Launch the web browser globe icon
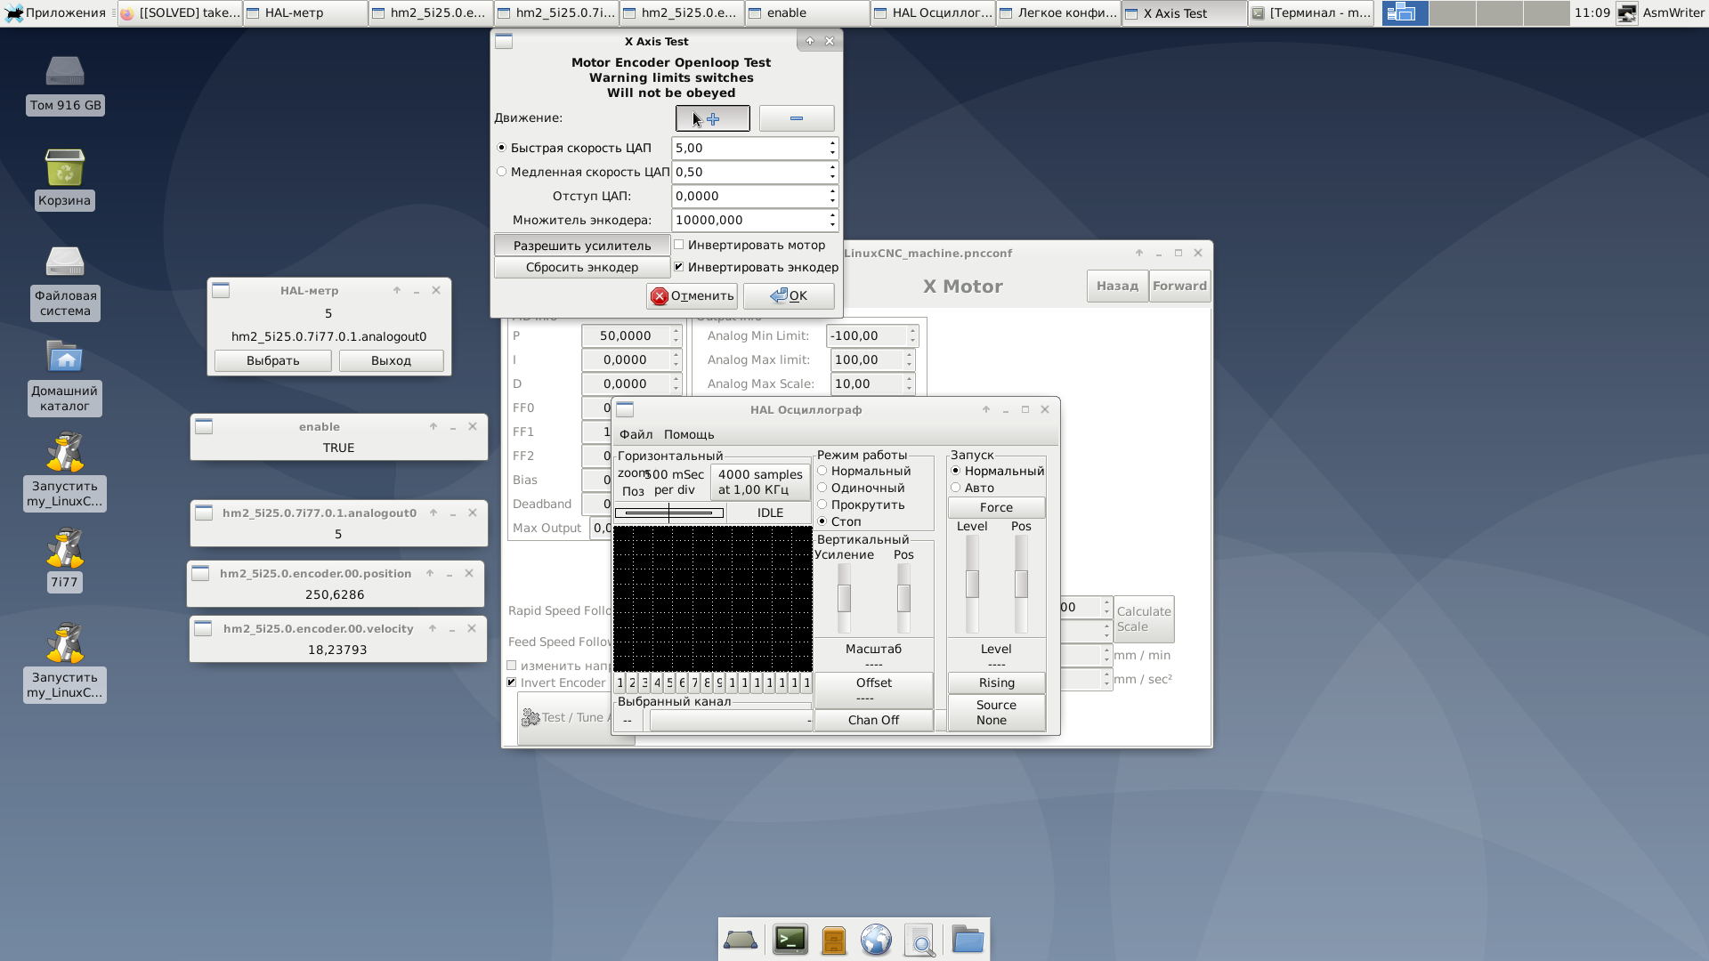 [x=876, y=940]
